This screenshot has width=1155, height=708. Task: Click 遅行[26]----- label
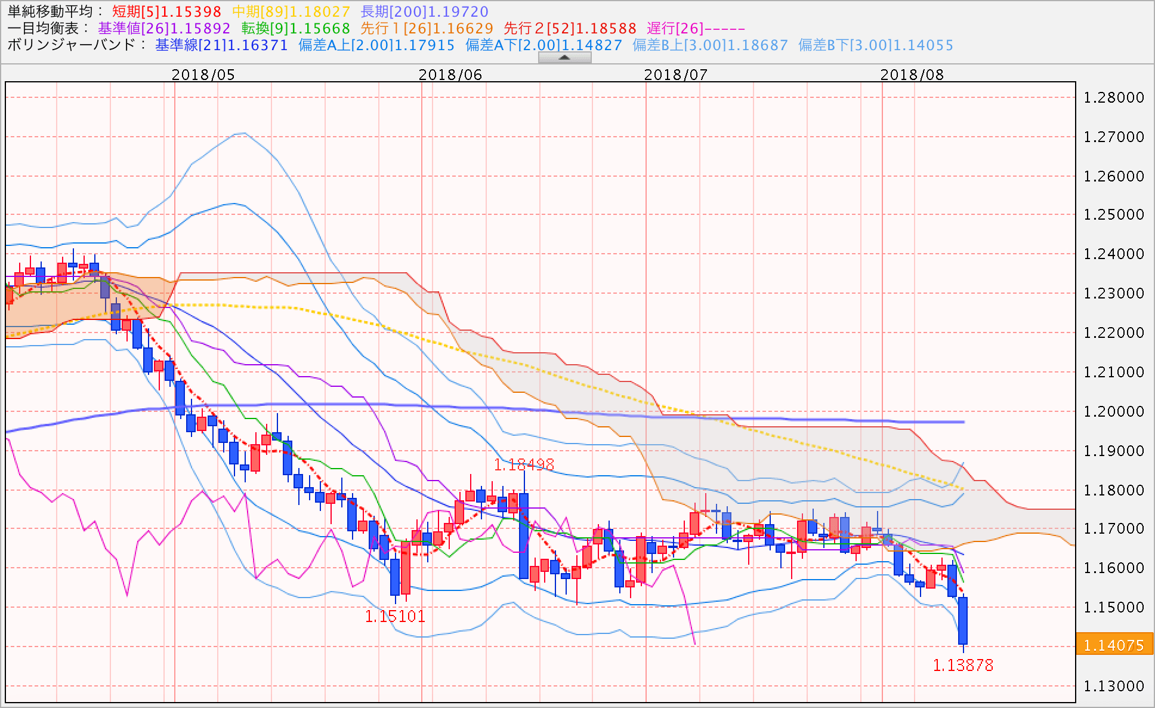coord(696,29)
